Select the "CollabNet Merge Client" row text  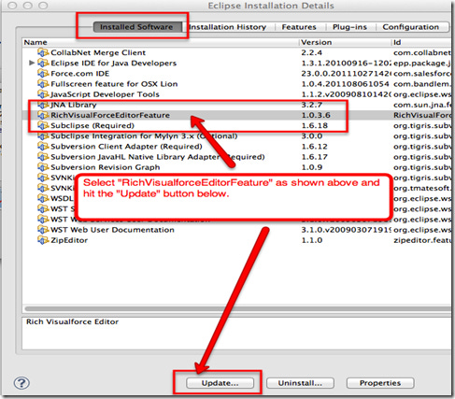98,52
